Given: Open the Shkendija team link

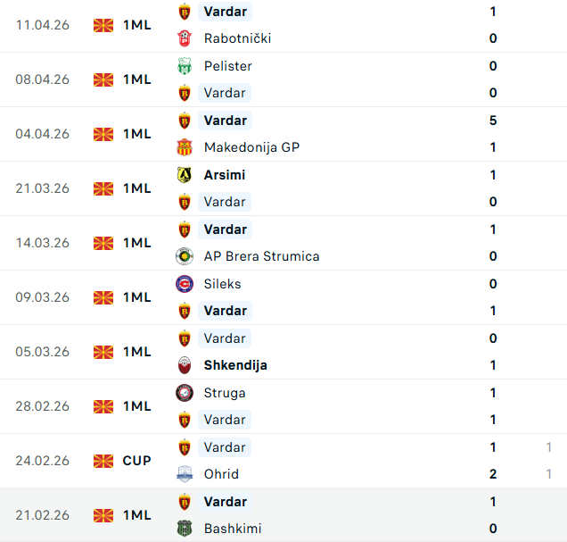Looking at the screenshot, I should point(235,365).
